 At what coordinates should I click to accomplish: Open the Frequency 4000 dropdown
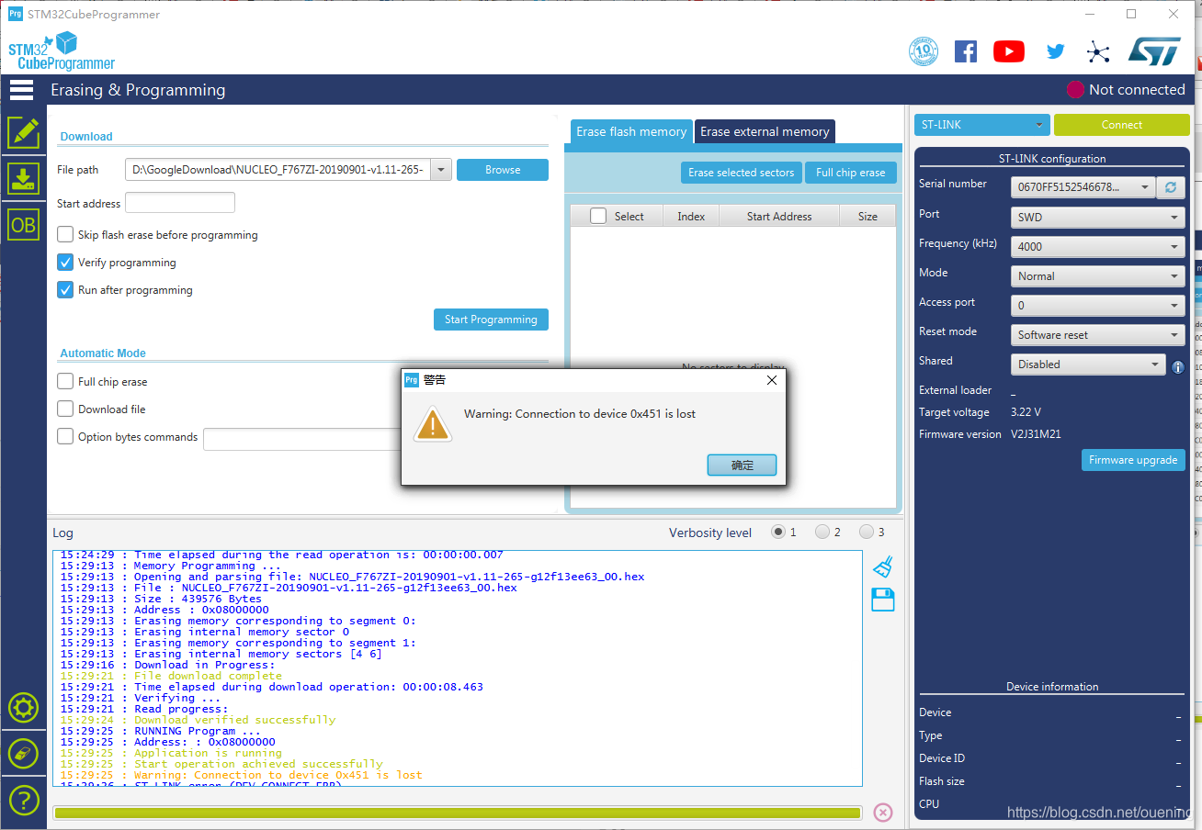click(1098, 247)
